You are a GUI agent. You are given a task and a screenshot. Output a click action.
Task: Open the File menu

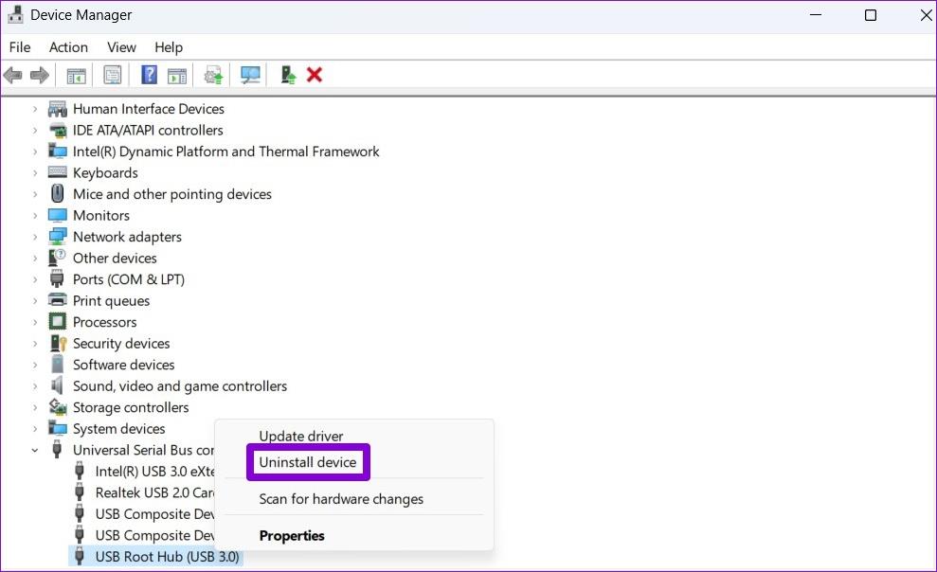(x=19, y=46)
